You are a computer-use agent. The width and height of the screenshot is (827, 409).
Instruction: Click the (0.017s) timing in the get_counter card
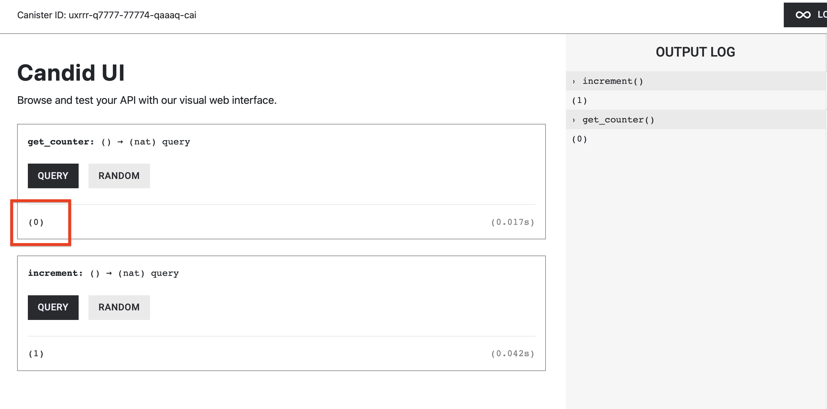513,222
